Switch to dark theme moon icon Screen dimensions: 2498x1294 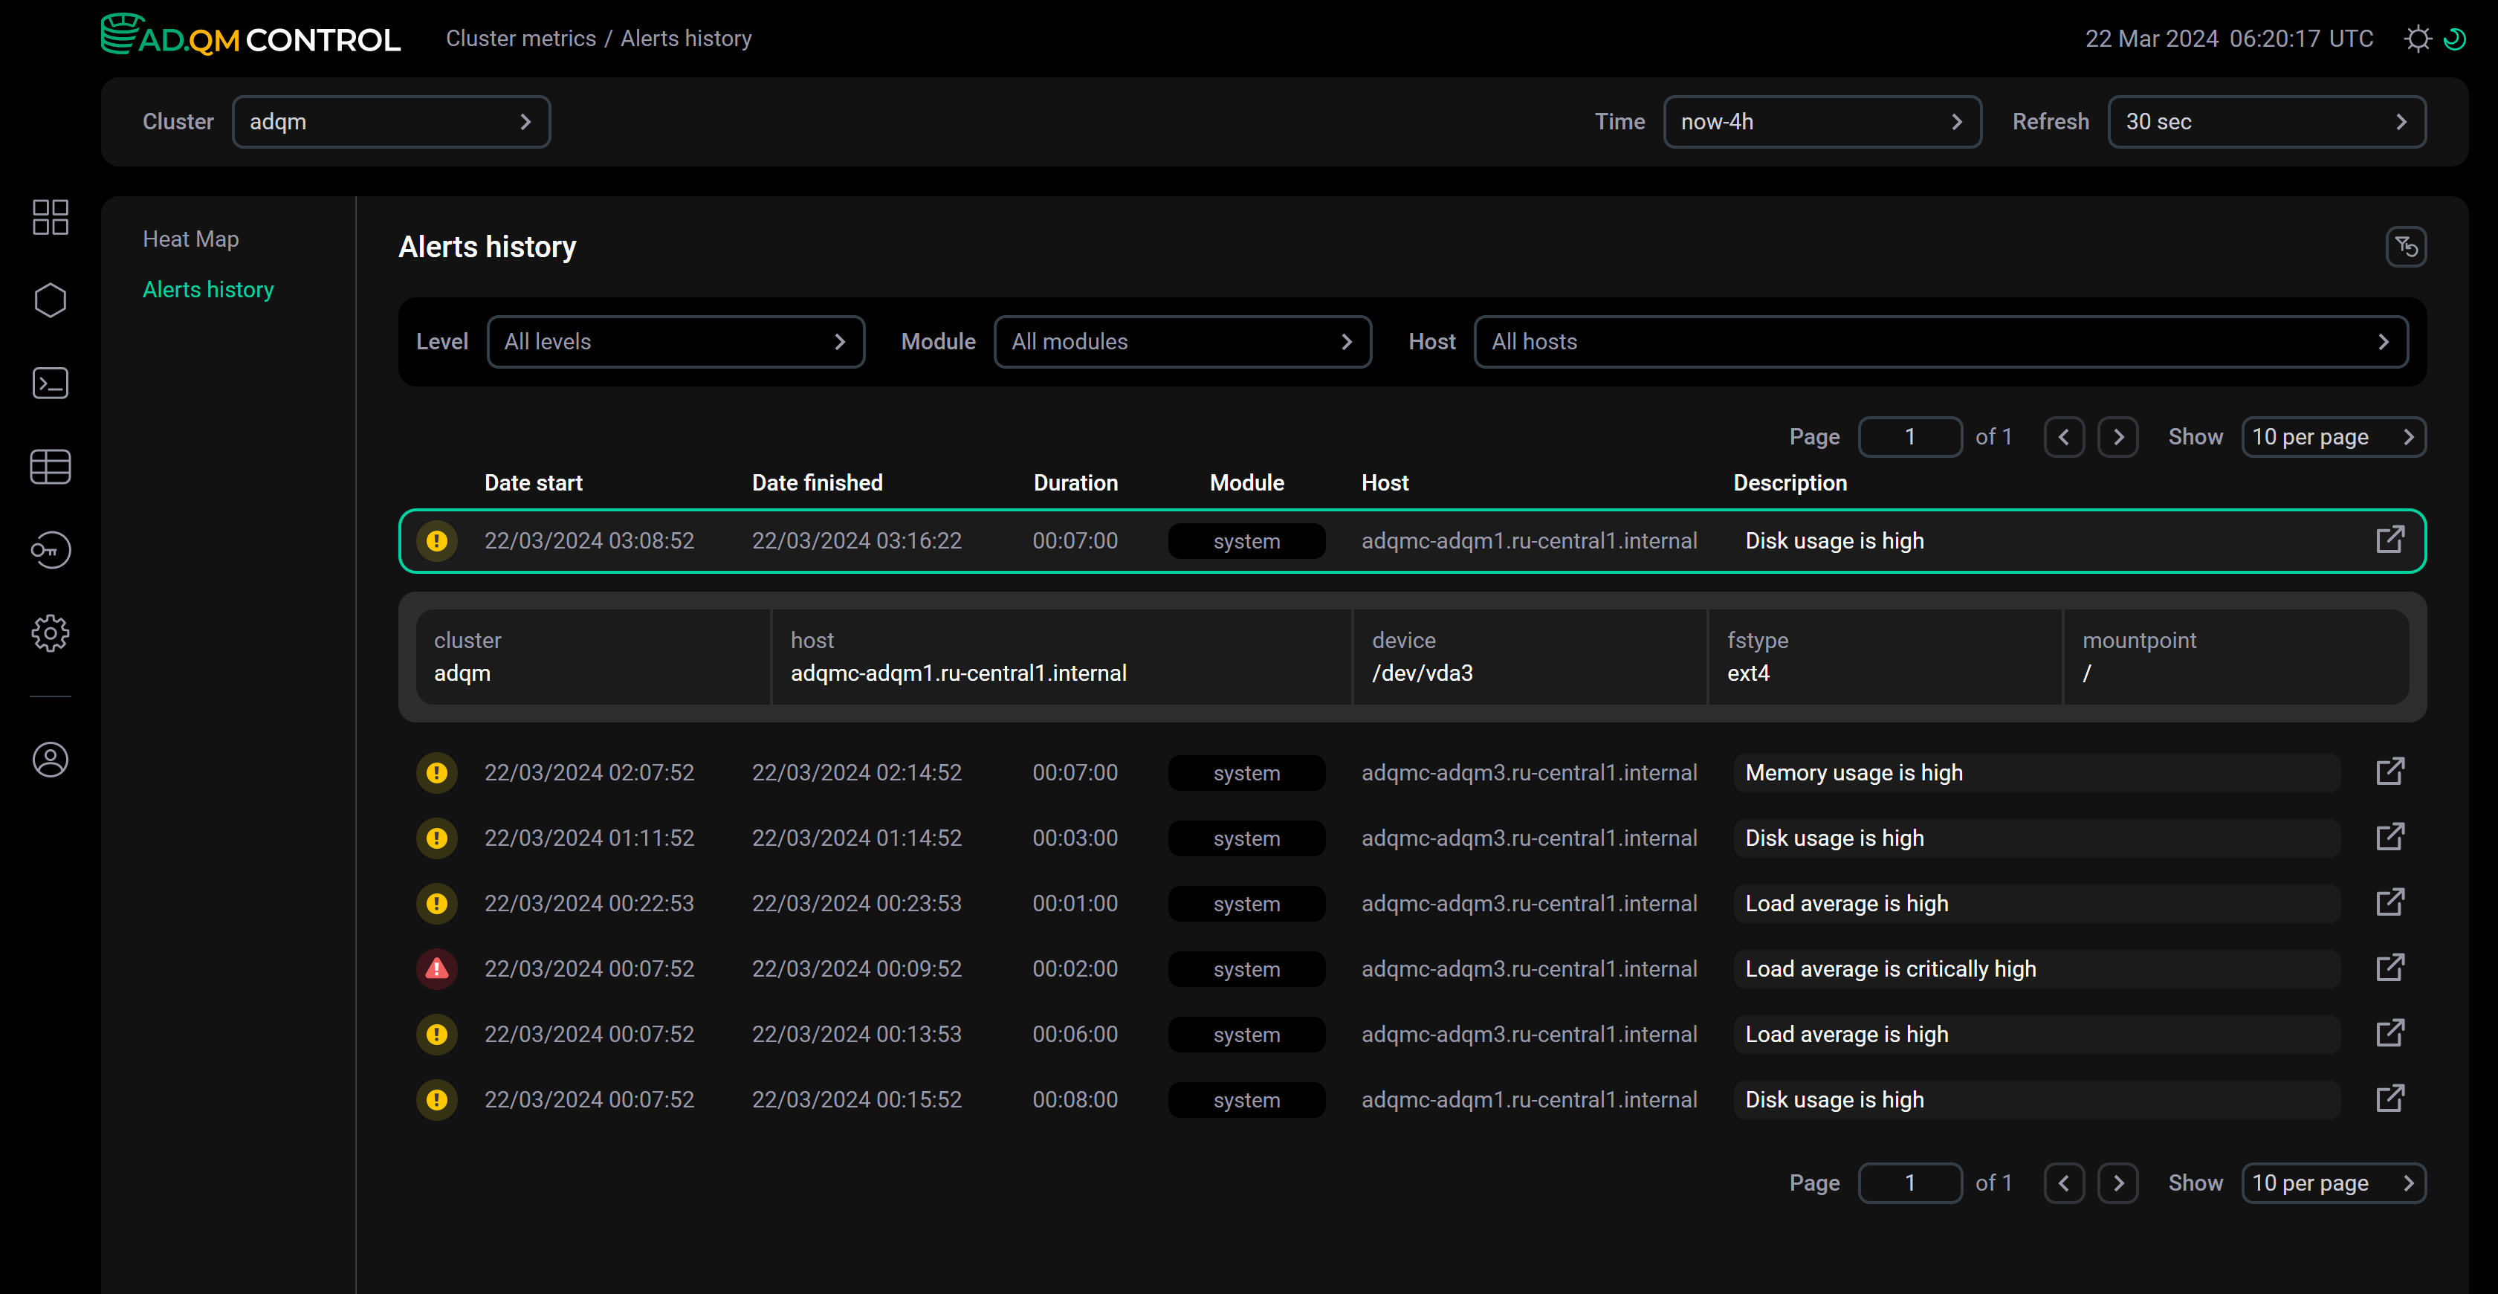click(2456, 39)
